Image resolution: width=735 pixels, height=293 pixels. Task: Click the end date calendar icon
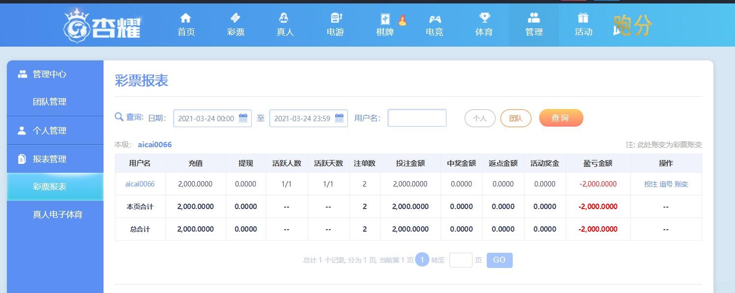pos(339,118)
